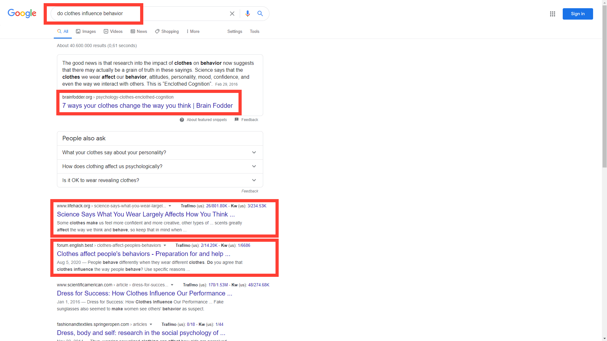607x341 pixels.
Task: Clear the search query with the X icon
Action: 232,14
